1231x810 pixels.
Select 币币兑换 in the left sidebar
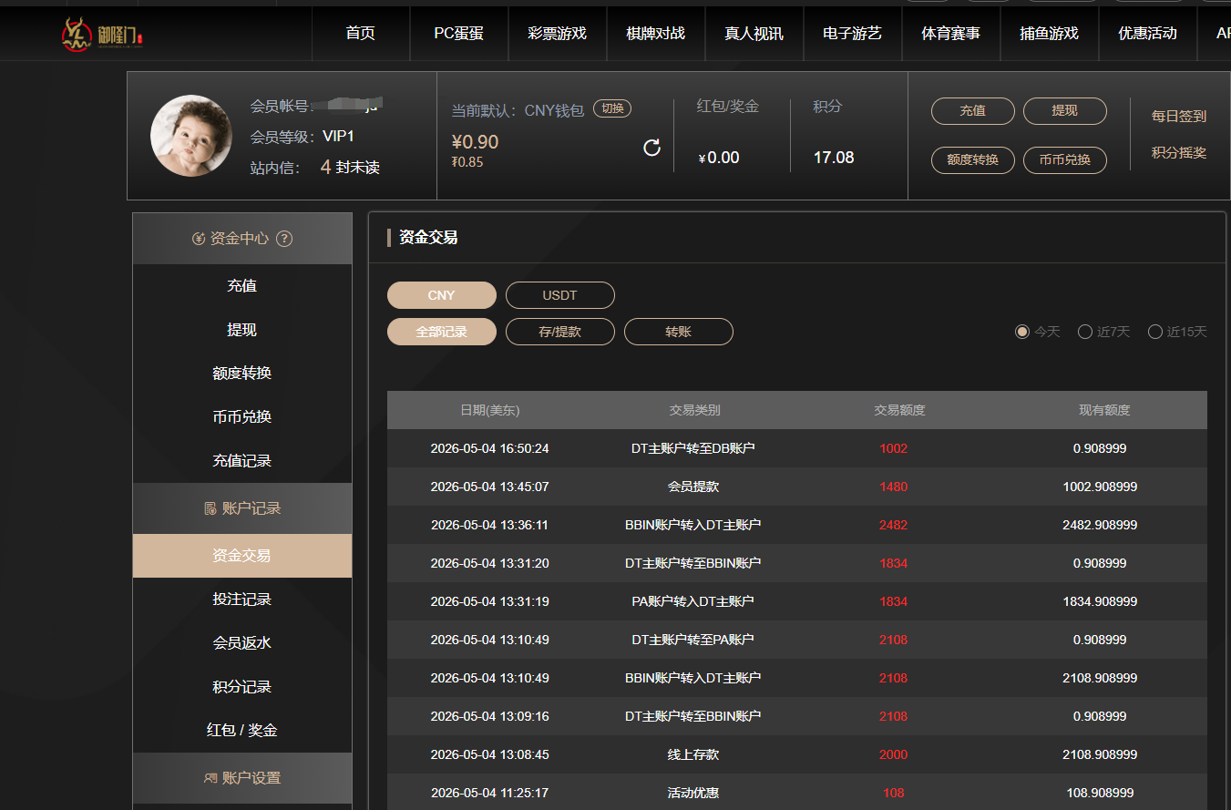click(242, 417)
